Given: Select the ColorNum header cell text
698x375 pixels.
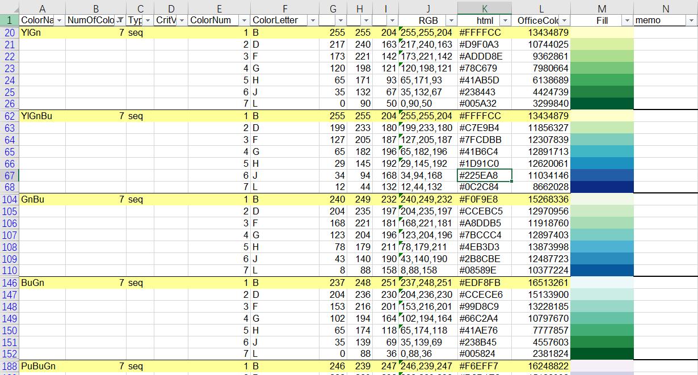Looking at the screenshot, I should pyautogui.click(x=211, y=20).
